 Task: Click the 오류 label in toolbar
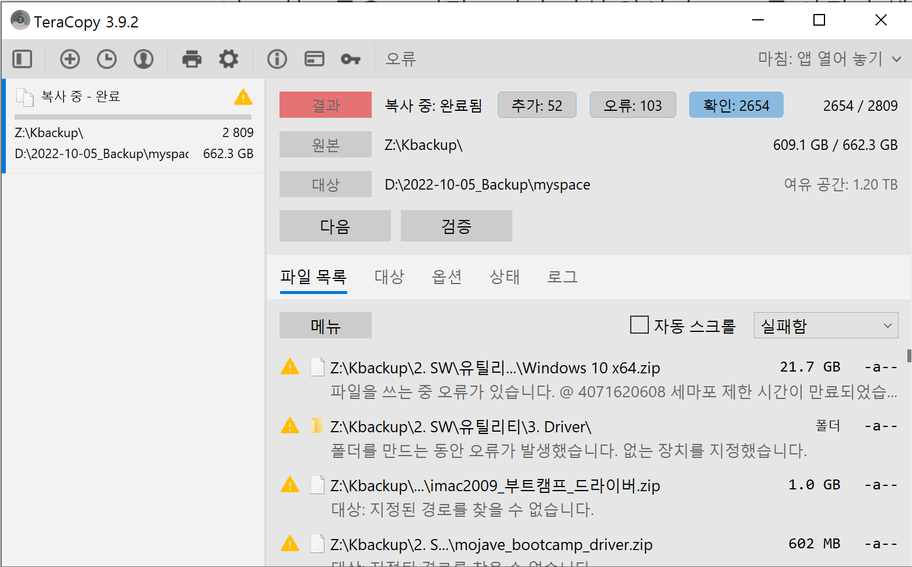click(x=401, y=59)
